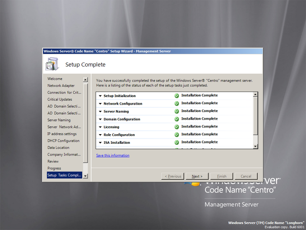Click the green checkmark beside ISA Installation
Viewport: 306px width, 230px height.
pyautogui.click(x=176, y=142)
